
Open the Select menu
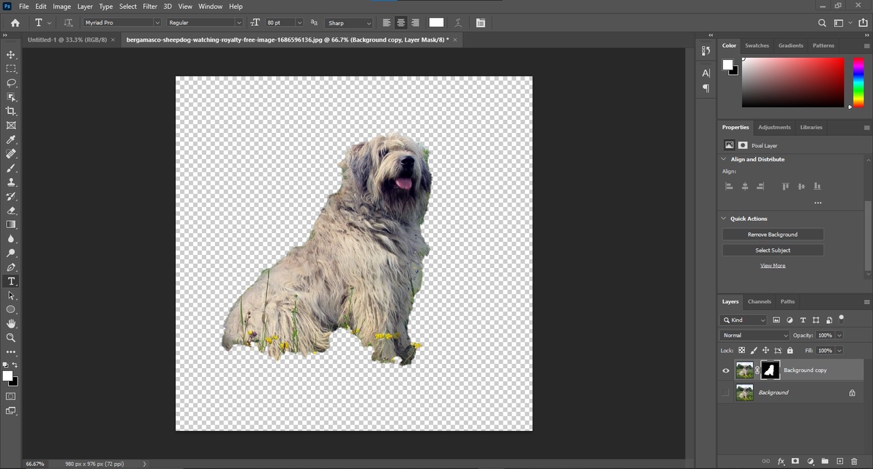(128, 6)
